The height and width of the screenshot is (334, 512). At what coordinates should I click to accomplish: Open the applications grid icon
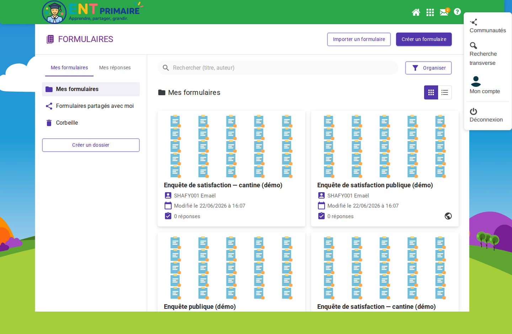tap(430, 12)
